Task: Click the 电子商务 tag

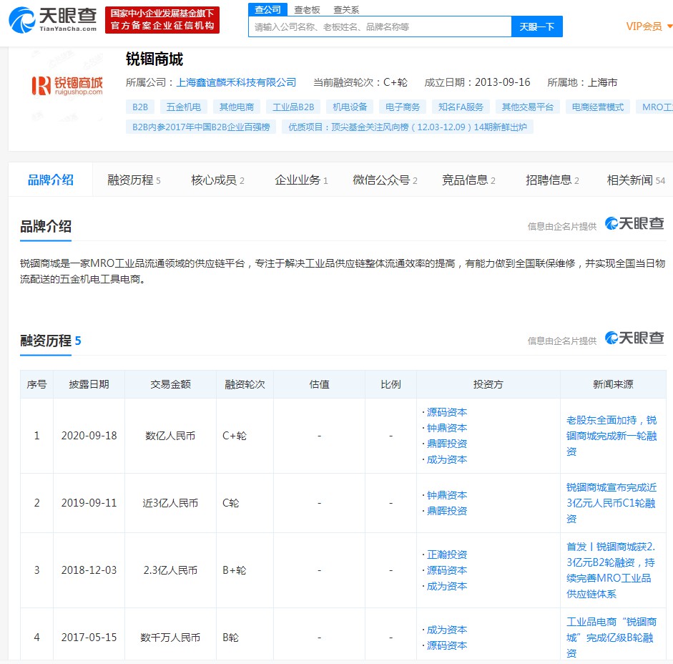Action: point(403,107)
